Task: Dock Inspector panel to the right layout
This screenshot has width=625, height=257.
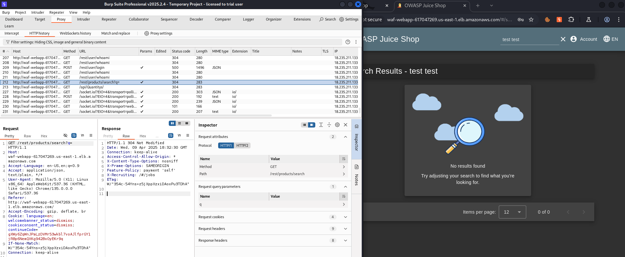Action: pos(312,125)
